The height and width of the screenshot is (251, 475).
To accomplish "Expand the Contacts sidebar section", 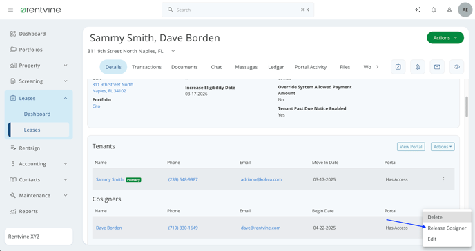I will point(66,179).
